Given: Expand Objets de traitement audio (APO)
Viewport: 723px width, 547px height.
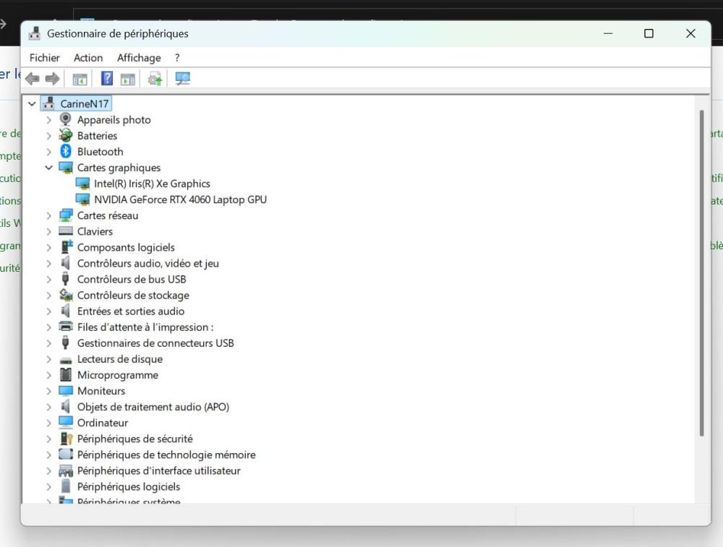Looking at the screenshot, I should (x=49, y=406).
